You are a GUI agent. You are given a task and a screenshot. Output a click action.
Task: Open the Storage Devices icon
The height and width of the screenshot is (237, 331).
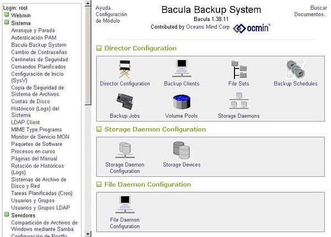tap(181, 150)
